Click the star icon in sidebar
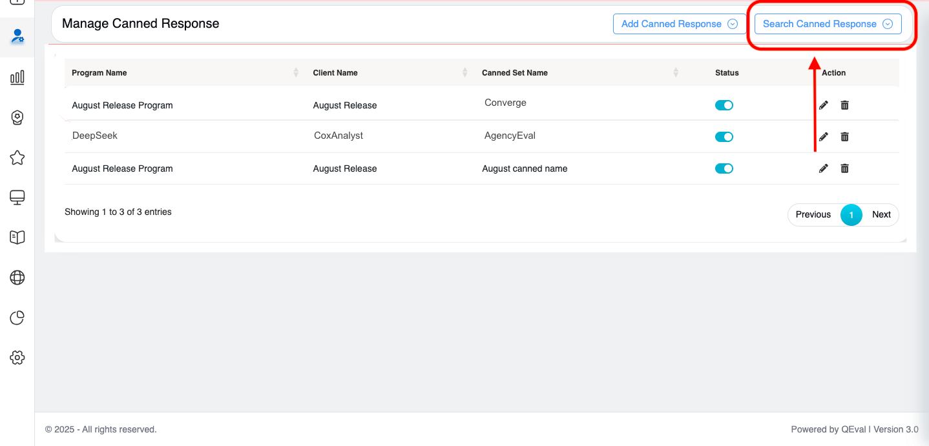 (x=17, y=157)
